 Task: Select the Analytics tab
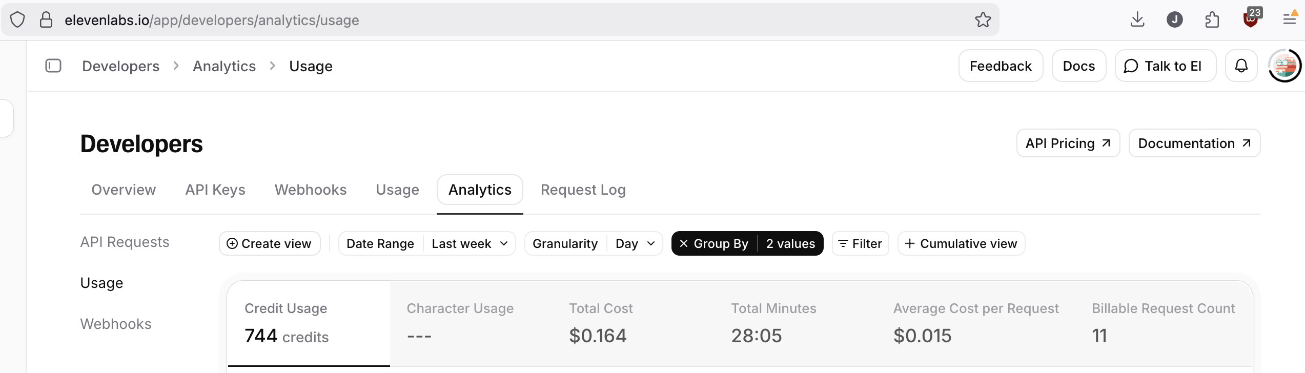(480, 190)
